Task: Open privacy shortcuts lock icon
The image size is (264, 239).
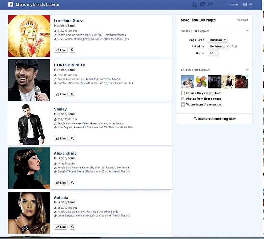Action: 245,4
